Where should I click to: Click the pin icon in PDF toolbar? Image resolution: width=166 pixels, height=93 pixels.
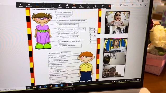tap(146, 5)
